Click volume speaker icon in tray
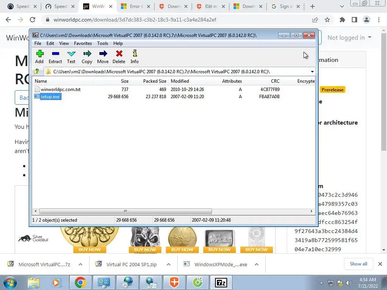The width and height of the screenshot is (387, 290). pyautogui.click(x=349, y=283)
